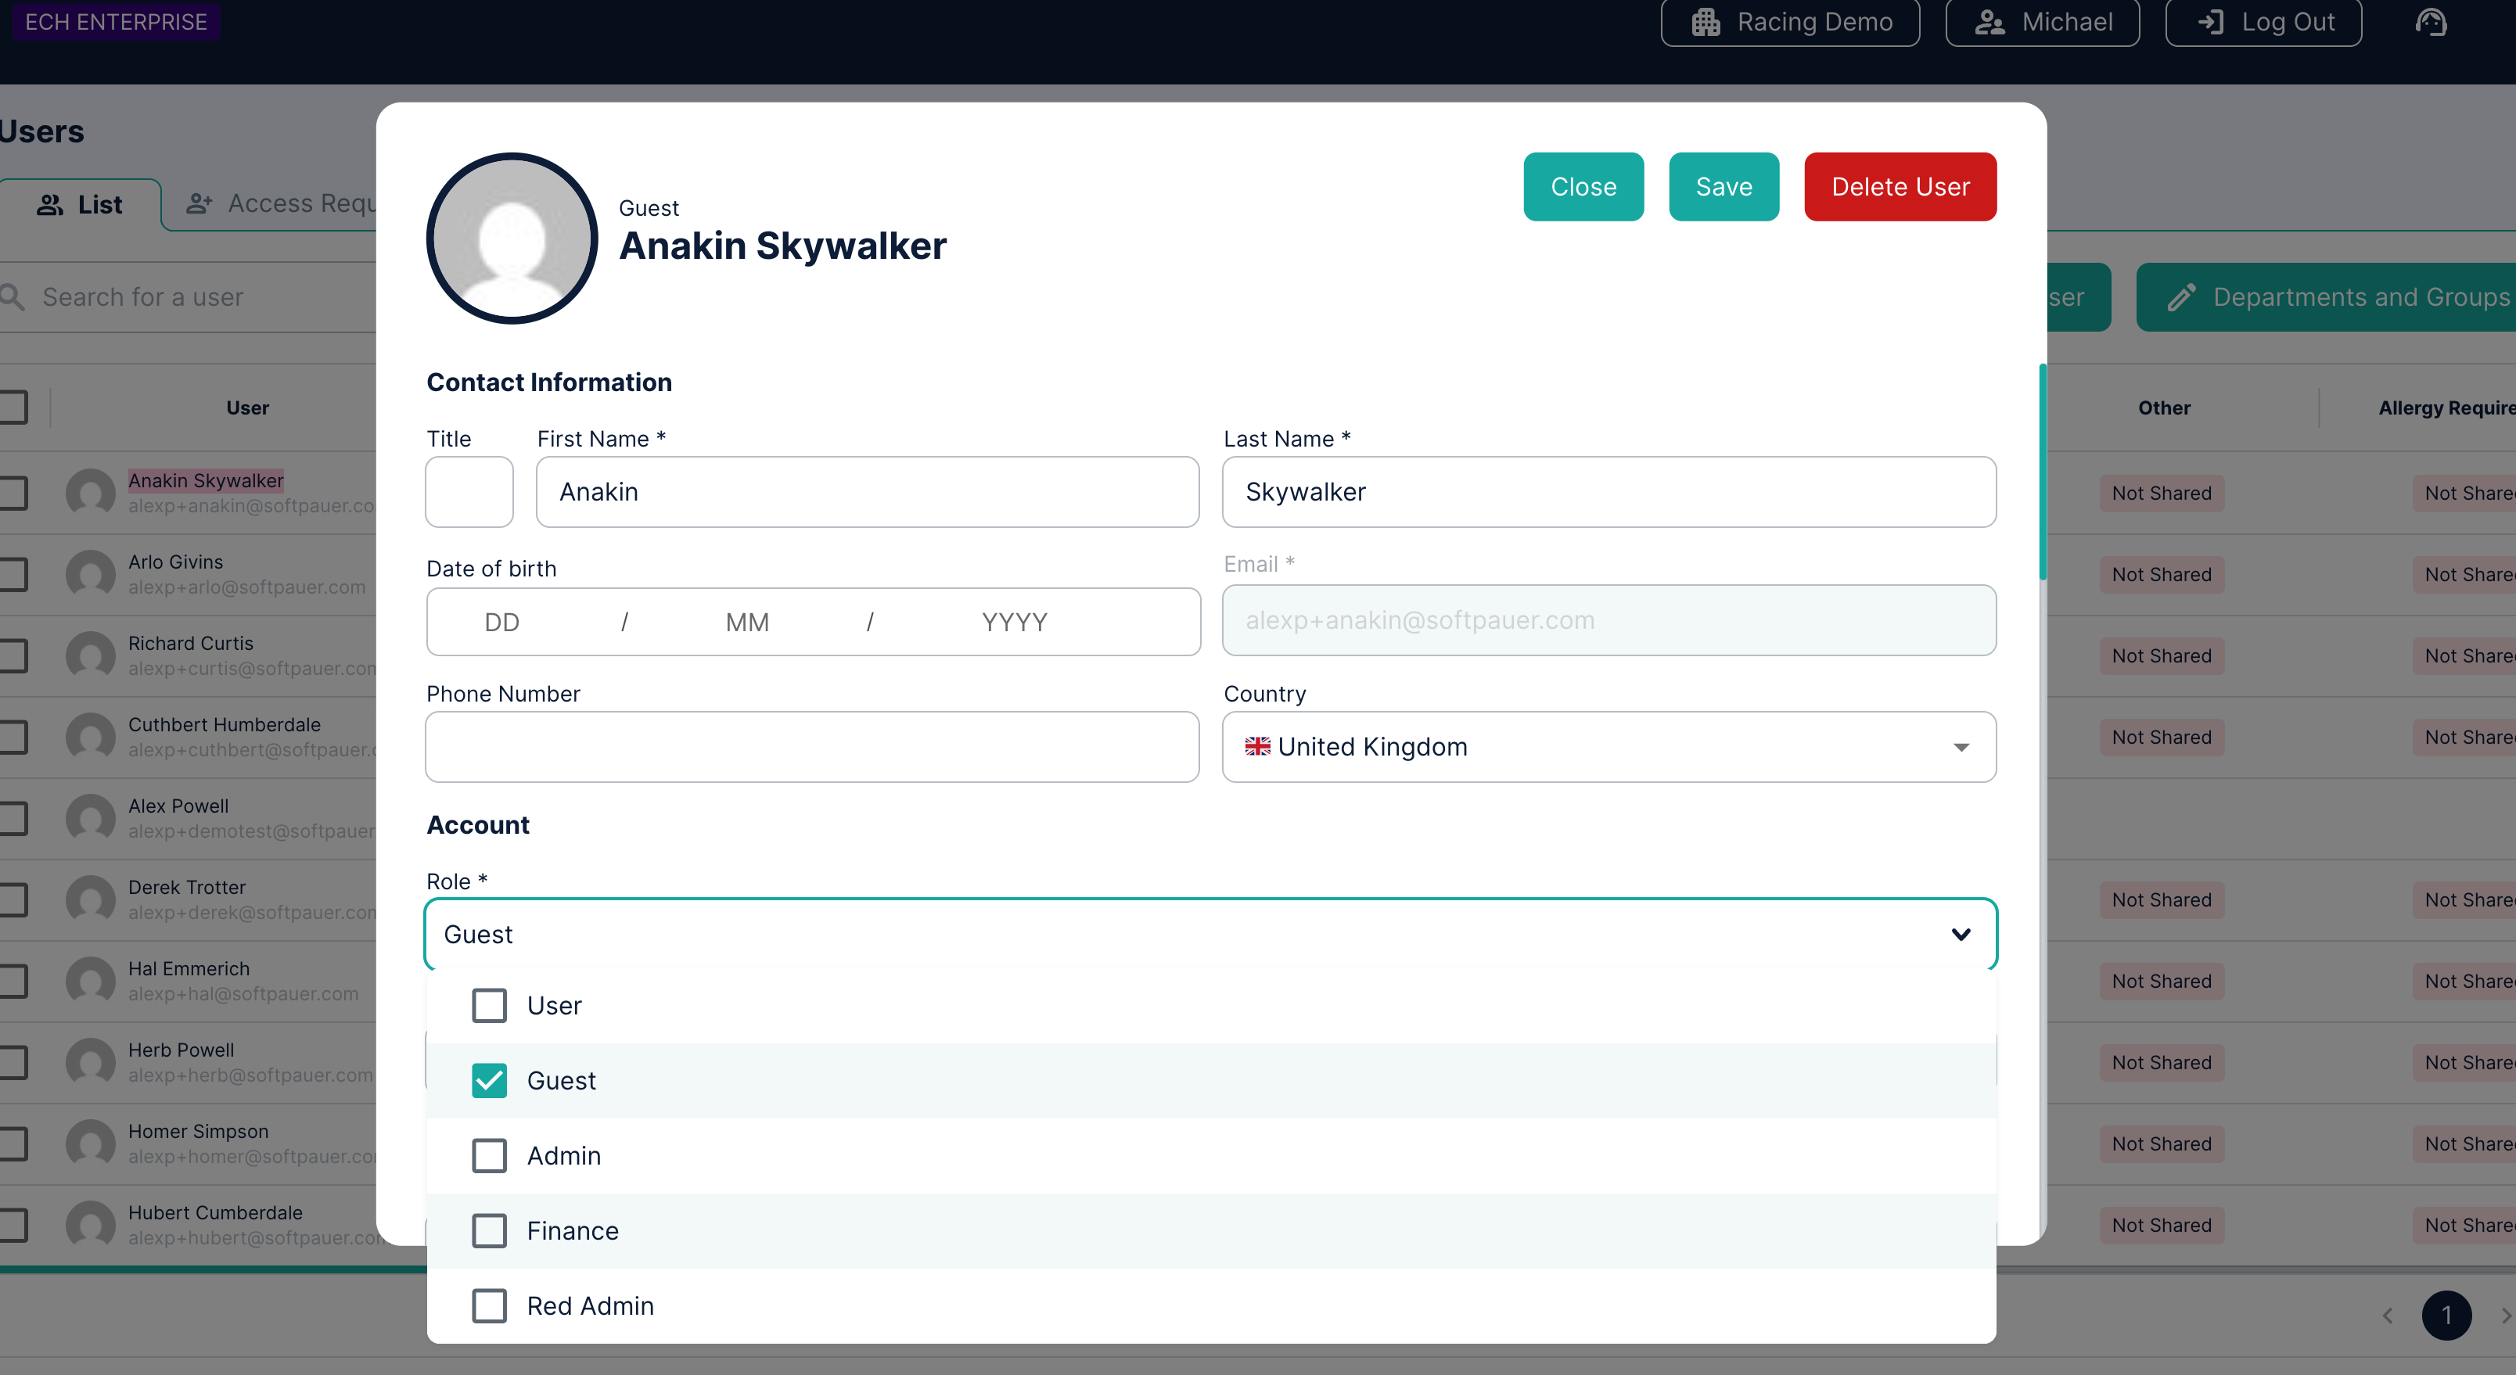2516x1375 pixels.
Task: Click the Search for a user box
Action: 188,297
